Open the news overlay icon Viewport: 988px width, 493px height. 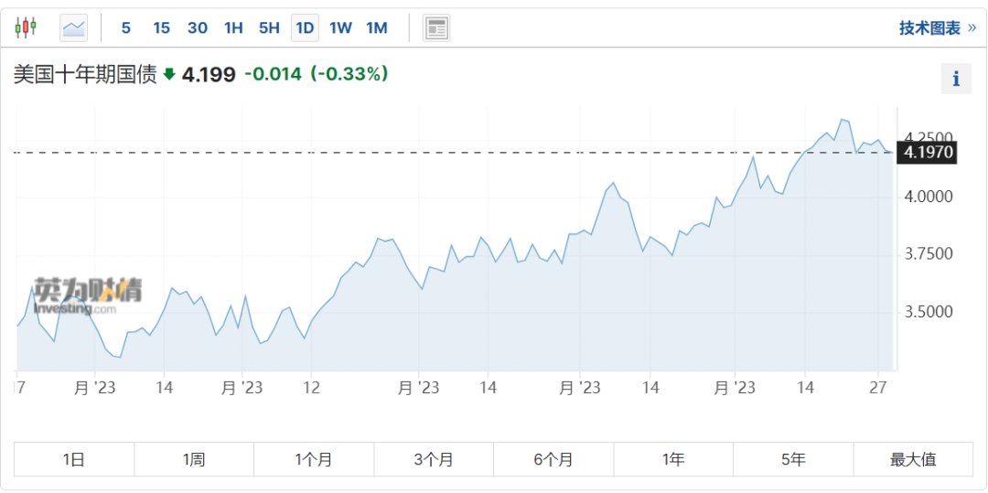tap(436, 27)
